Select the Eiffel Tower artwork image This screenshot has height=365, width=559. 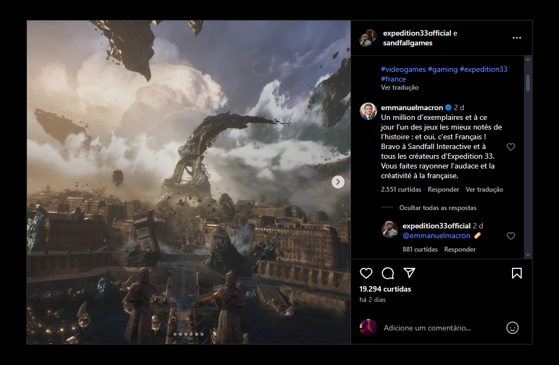click(188, 182)
